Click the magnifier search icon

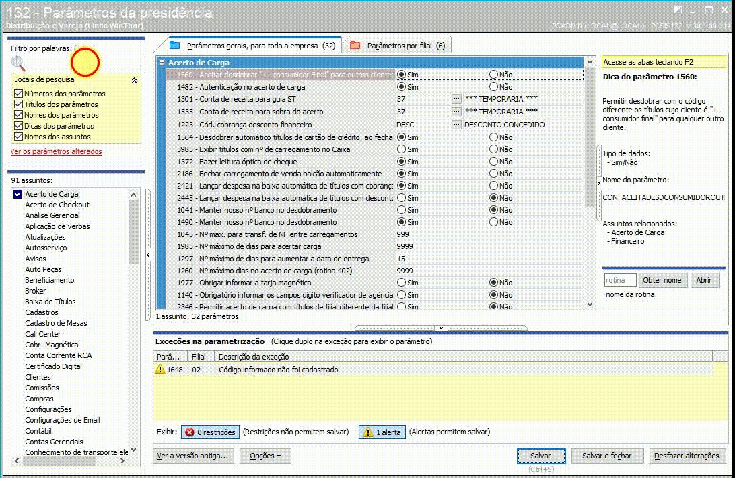coord(17,63)
